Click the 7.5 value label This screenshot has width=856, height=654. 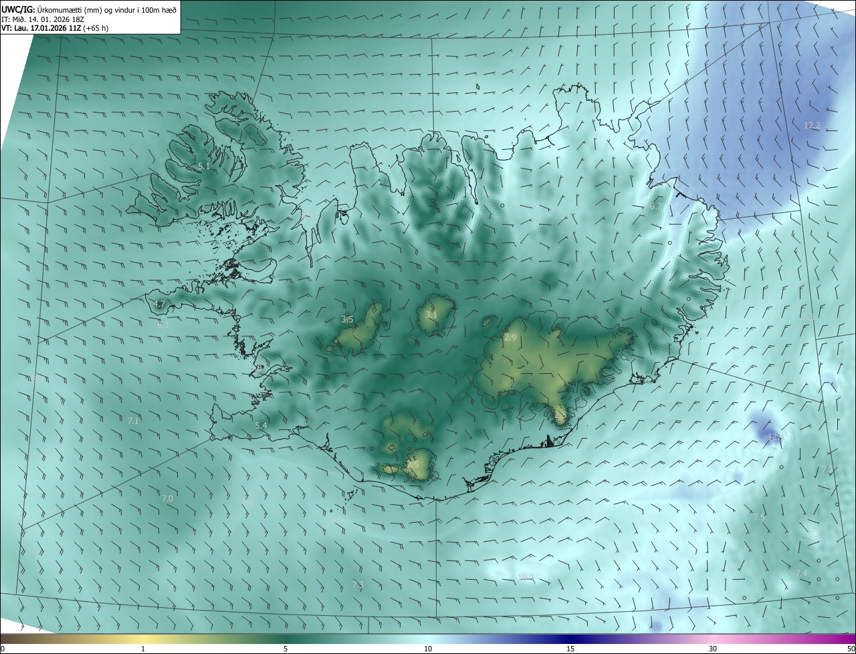759,518
